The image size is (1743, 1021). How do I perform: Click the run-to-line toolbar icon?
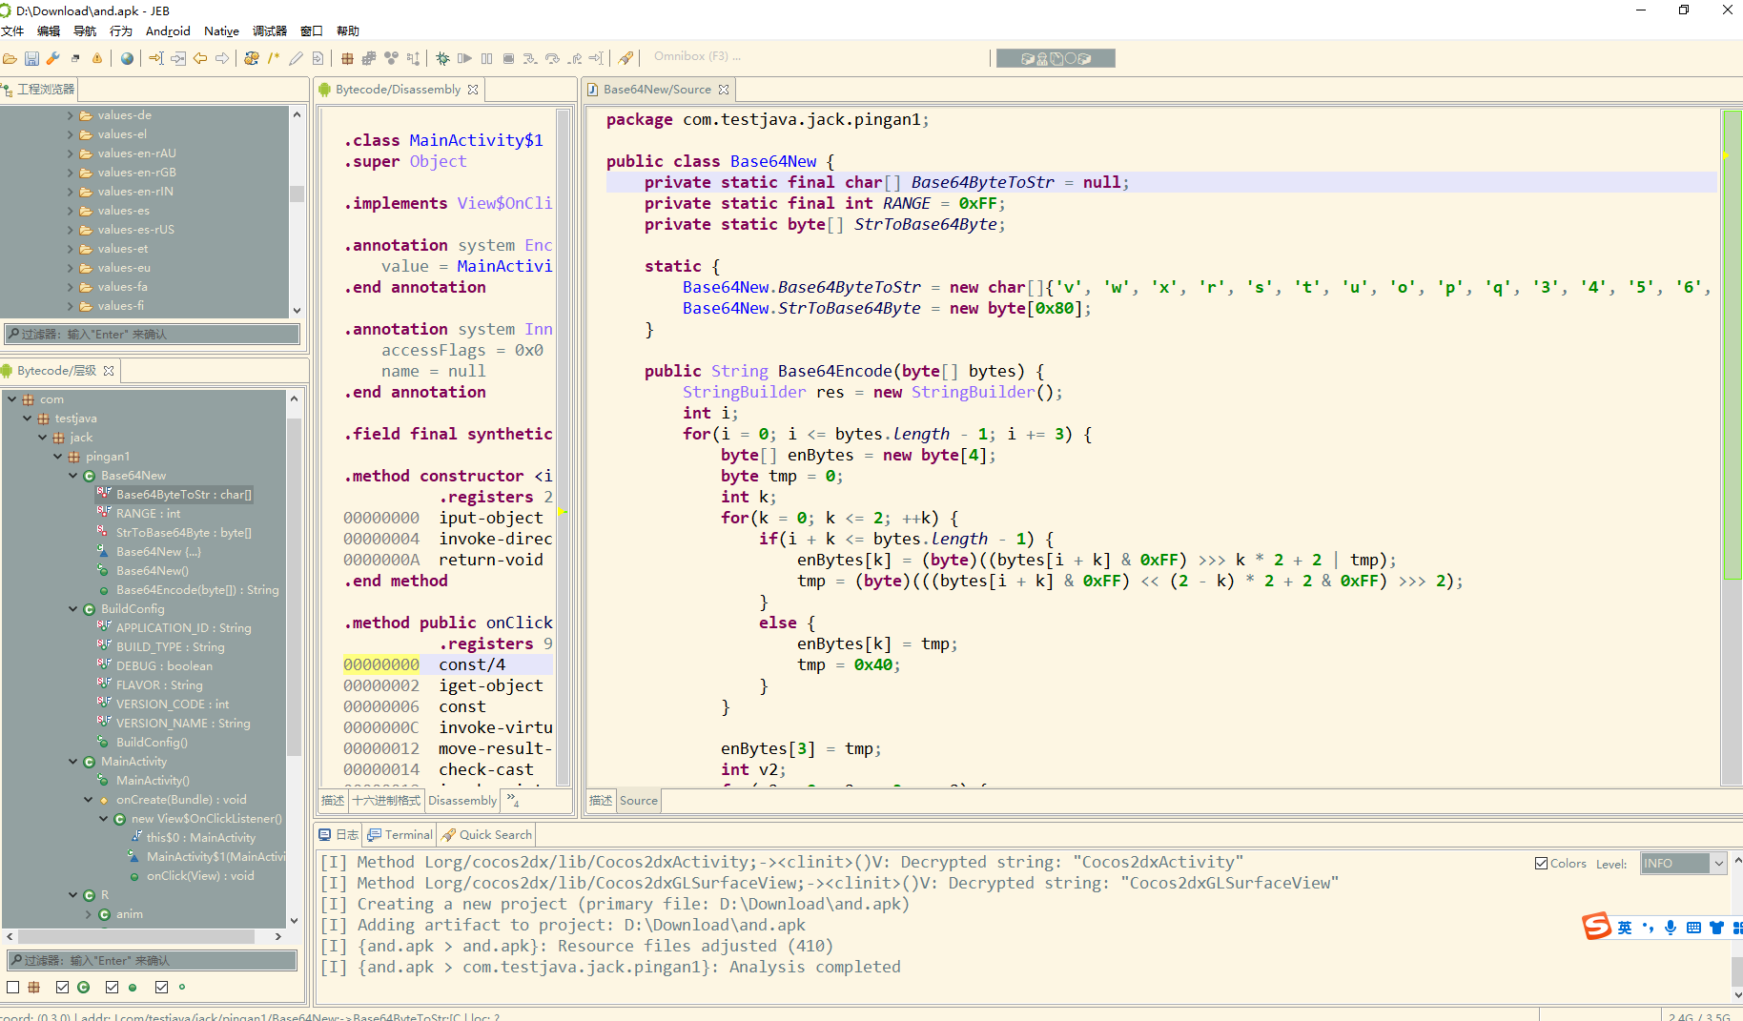596,58
